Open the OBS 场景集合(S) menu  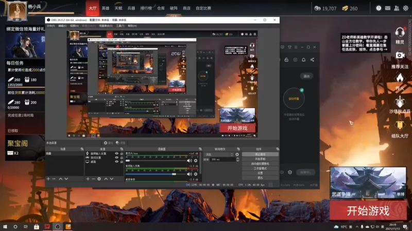[106, 26]
